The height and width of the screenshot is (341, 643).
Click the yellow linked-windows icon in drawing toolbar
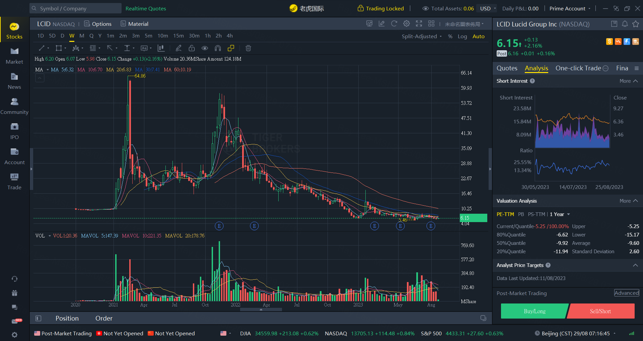pyautogui.click(x=231, y=48)
